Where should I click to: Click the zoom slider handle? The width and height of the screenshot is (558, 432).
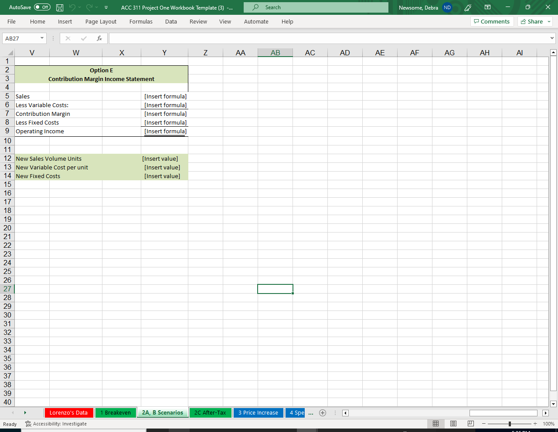(x=510, y=424)
